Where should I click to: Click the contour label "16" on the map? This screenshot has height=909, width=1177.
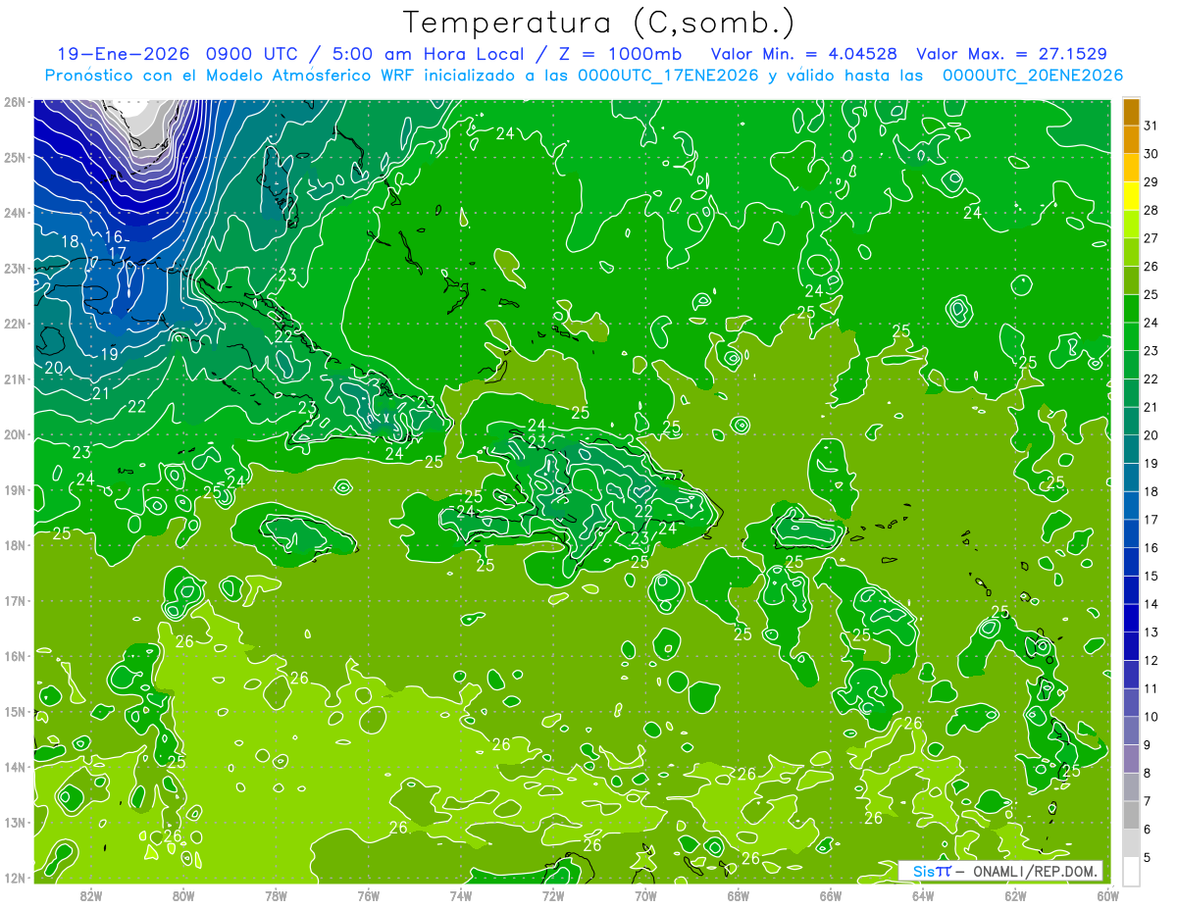114,236
